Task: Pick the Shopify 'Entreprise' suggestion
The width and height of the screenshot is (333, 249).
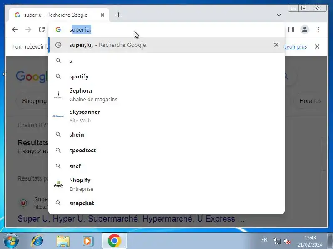Action: (166, 184)
